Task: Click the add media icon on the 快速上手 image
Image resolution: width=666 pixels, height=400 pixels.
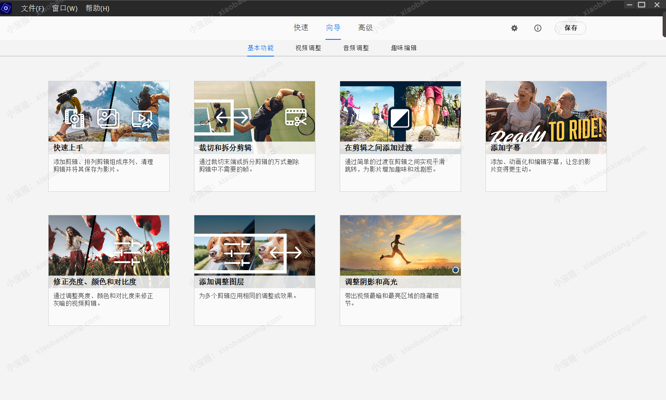Action: [75, 119]
